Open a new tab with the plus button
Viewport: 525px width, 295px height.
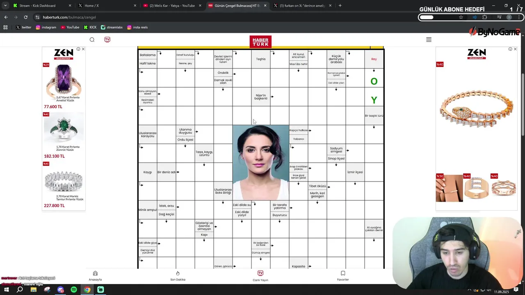point(340,6)
